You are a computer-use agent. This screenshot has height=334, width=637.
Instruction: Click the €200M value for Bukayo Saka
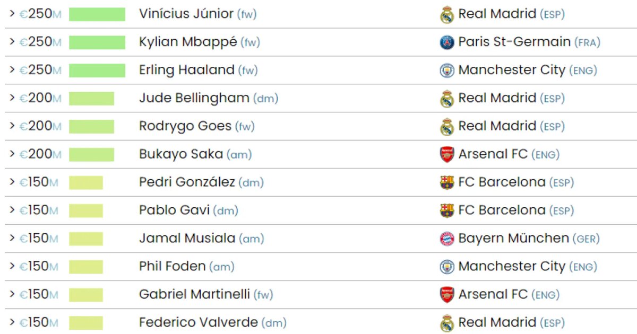pos(40,154)
